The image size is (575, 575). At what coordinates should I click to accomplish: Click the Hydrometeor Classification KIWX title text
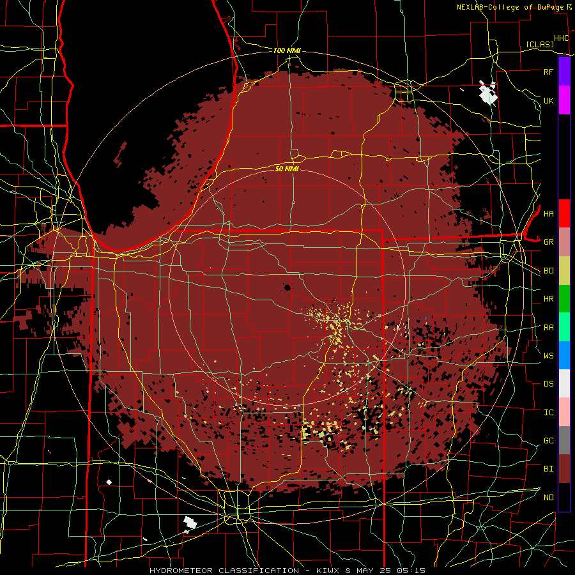[x=287, y=571]
